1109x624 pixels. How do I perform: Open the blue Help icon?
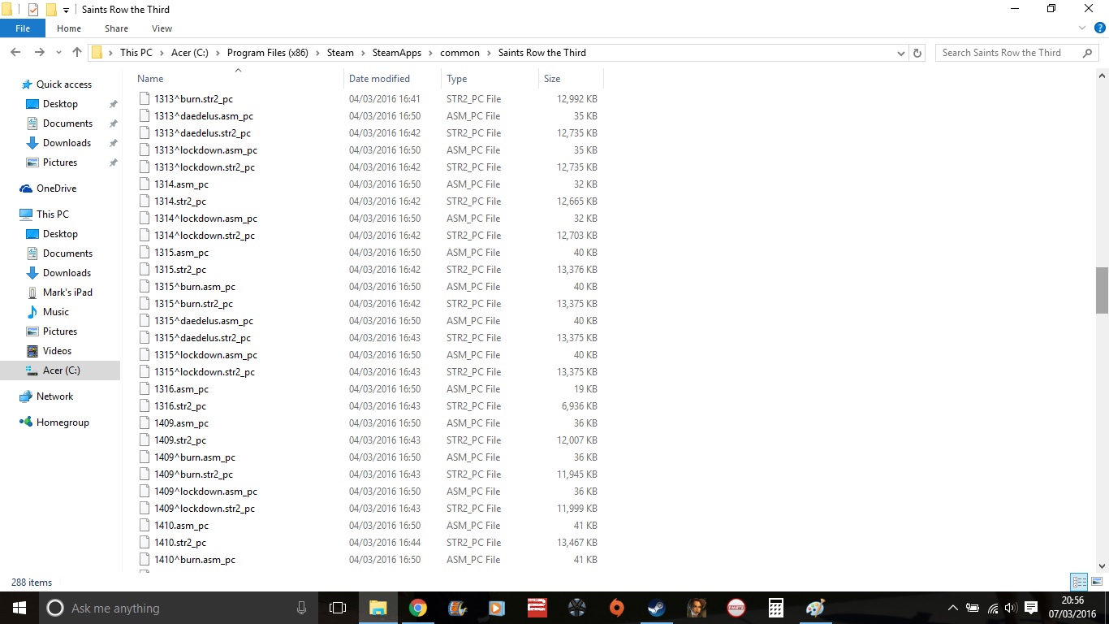[1100, 28]
